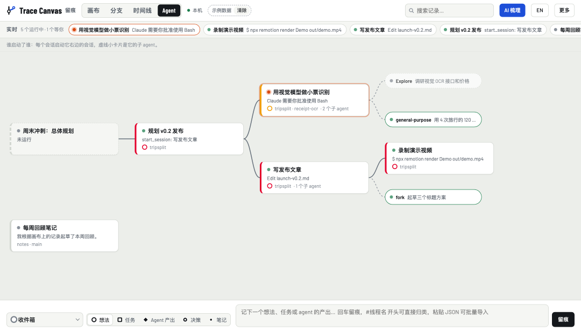This screenshot has width=581, height=331.
Task: Open live pill 用视觉模型做小票识别
Action: (x=134, y=30)
